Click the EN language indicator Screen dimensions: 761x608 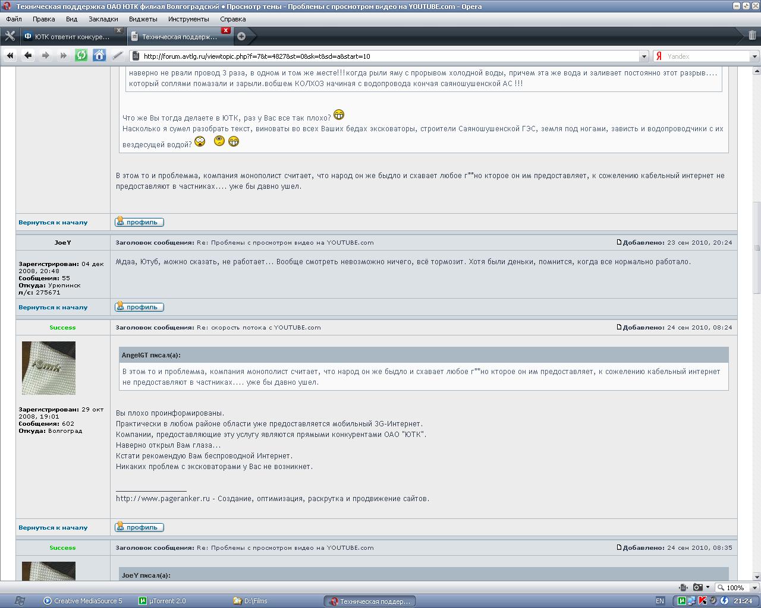[660, 601]
